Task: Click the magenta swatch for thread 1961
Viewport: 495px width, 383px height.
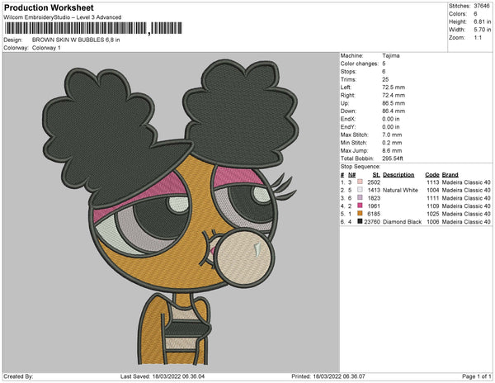Action: pos(360,206)
